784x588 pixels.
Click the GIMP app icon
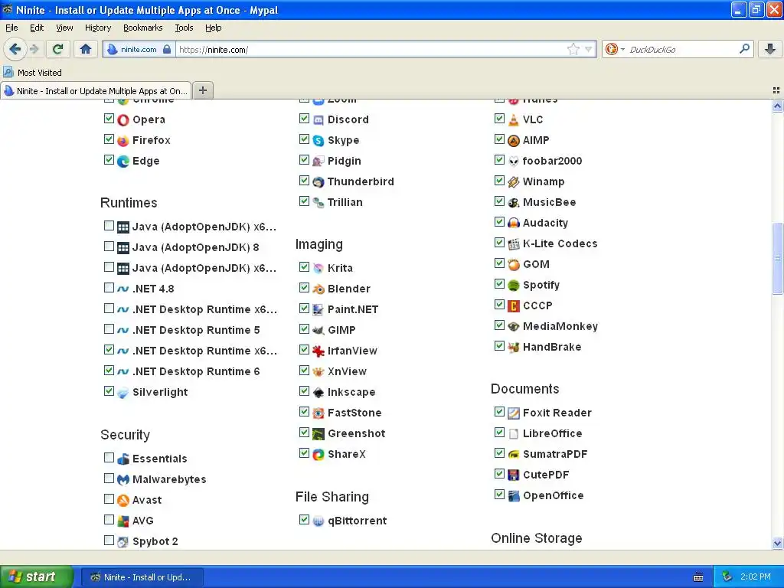318,330
